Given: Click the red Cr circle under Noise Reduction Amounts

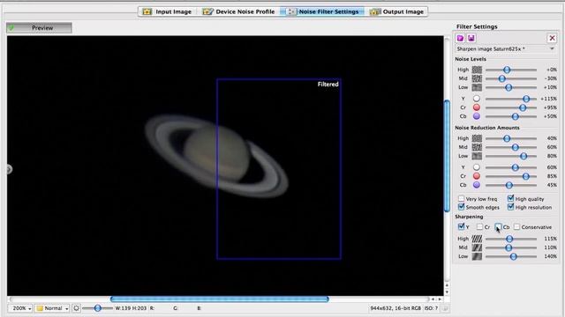Looking at the screenshot, I should point(477,176).
